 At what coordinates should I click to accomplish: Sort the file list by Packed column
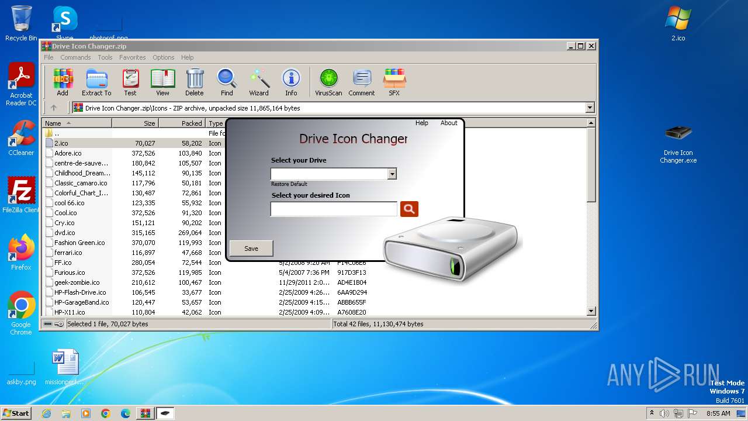coord(182,123)
